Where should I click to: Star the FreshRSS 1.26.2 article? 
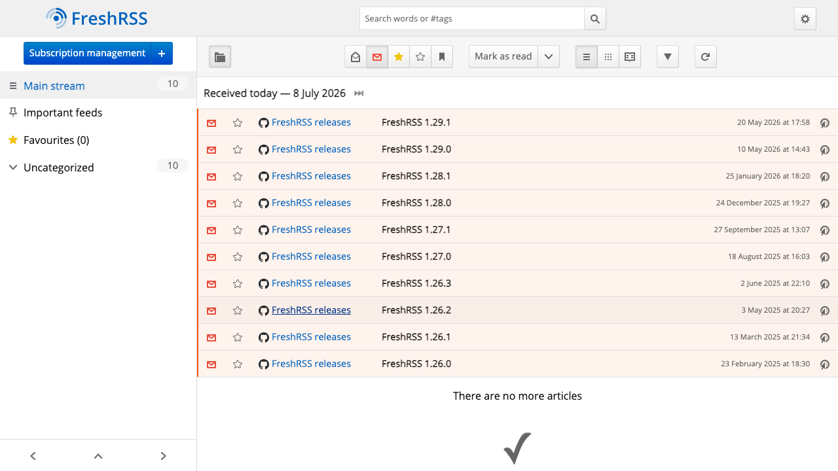[x=238, y=311]
